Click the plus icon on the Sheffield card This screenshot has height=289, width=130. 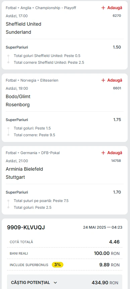click(x=103, y=8)
